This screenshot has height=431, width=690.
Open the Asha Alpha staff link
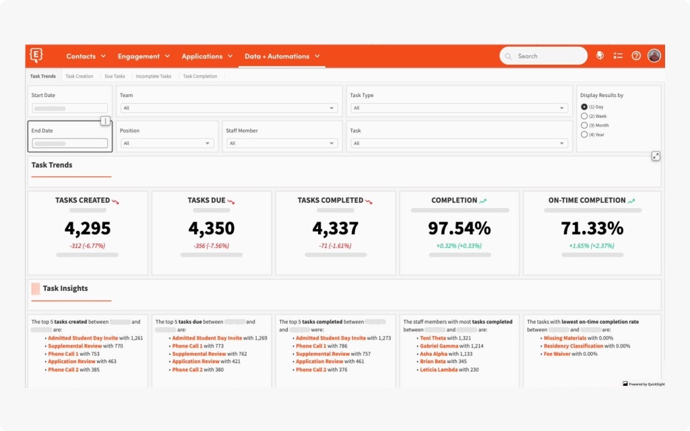point(433,354)
